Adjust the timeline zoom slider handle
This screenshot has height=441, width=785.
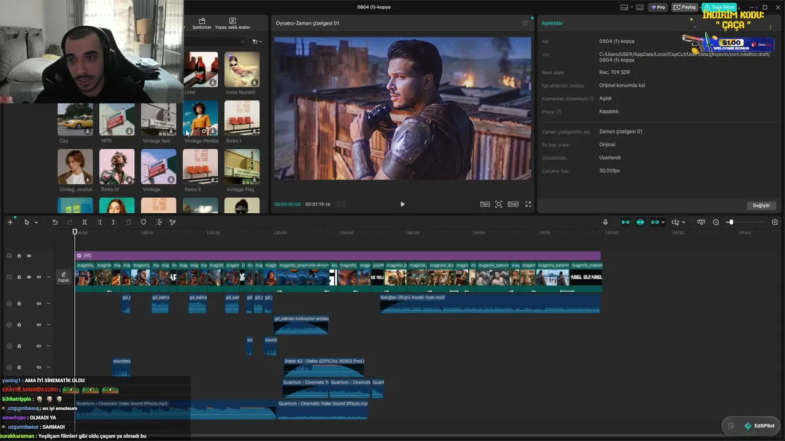tap(730, 222)
